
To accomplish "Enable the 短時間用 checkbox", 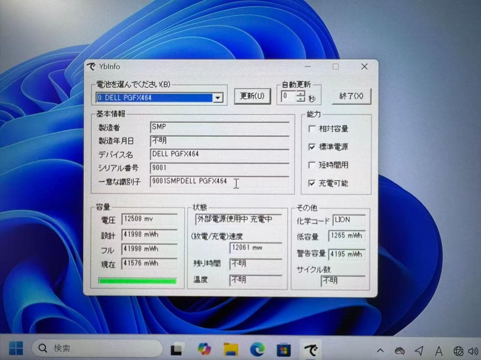I will click(313, 165).
